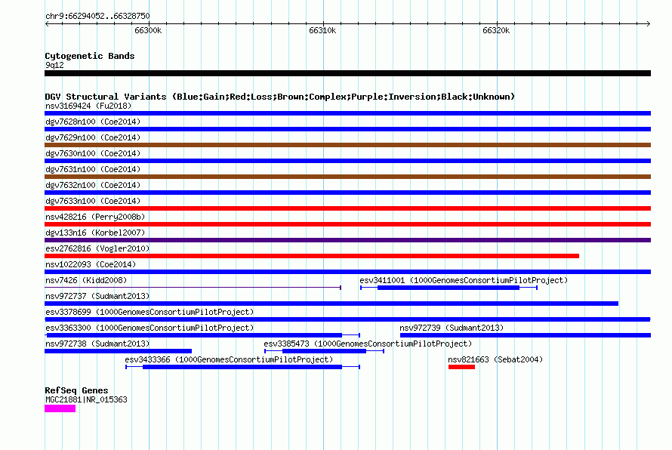672x450 pixels.
Task: Click the magenta MGC21881 gene bar
Action: (60, 409)
